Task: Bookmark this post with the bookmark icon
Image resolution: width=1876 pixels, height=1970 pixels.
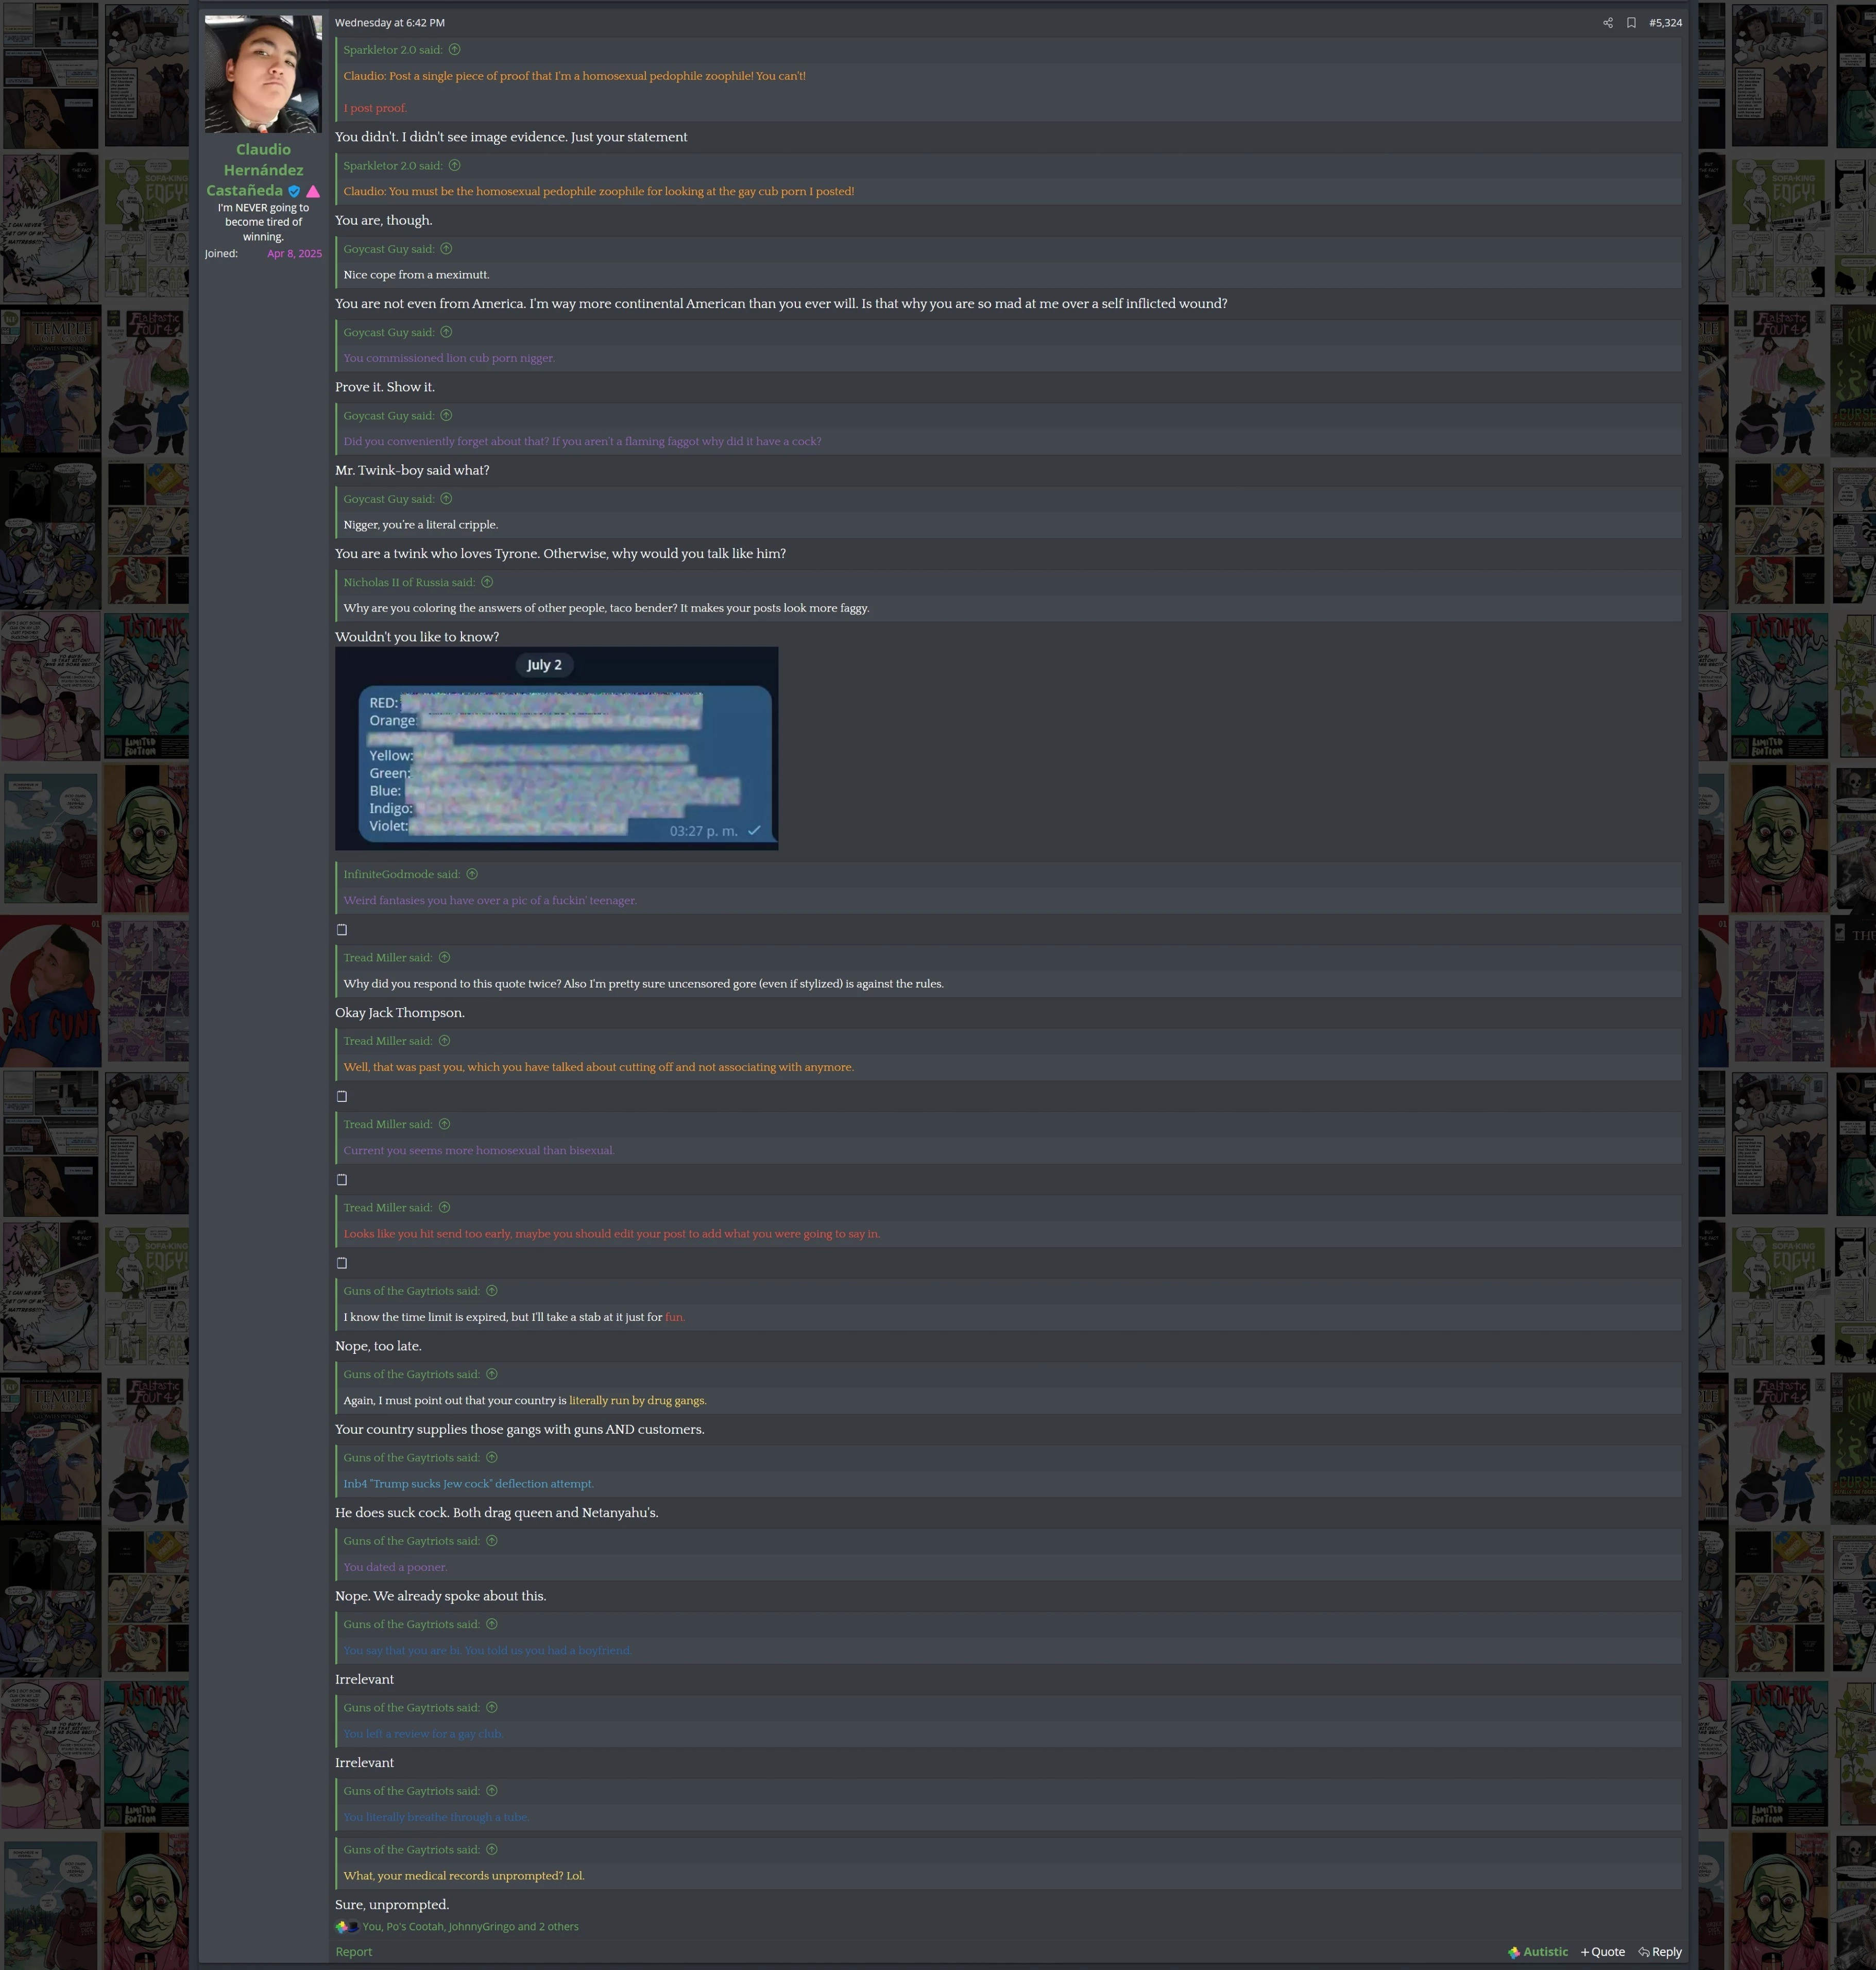Action: tap(1631, 23)
